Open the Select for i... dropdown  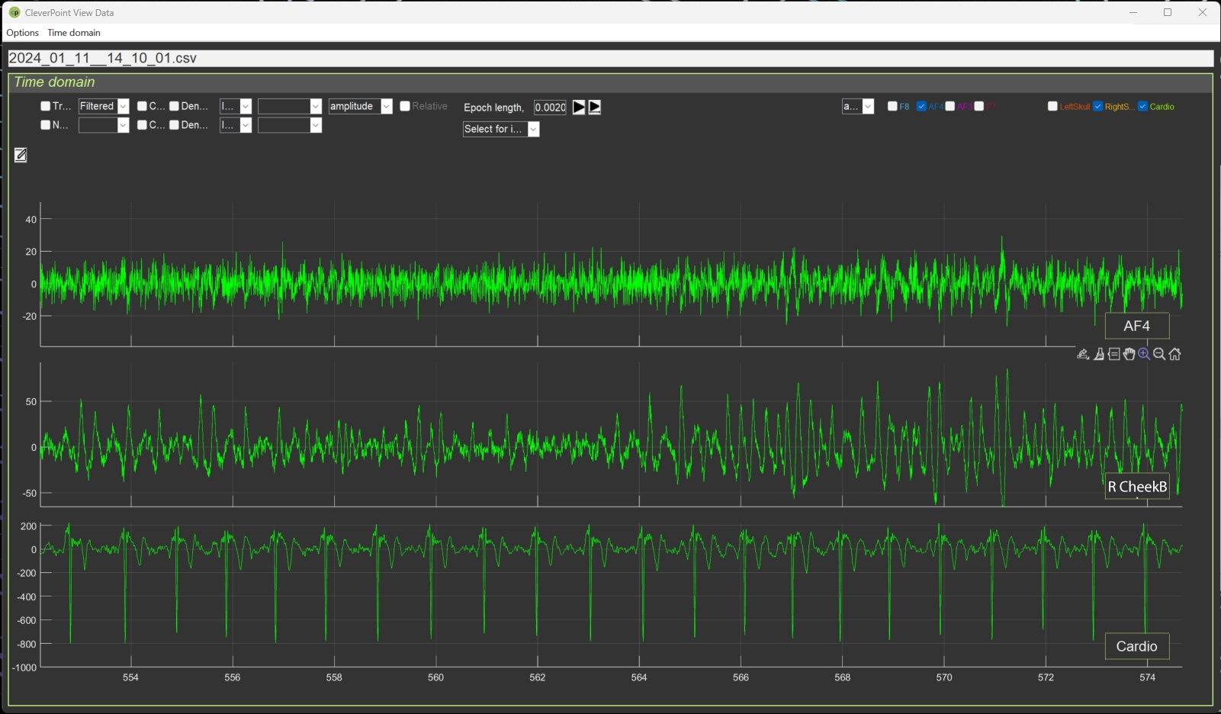501,129
